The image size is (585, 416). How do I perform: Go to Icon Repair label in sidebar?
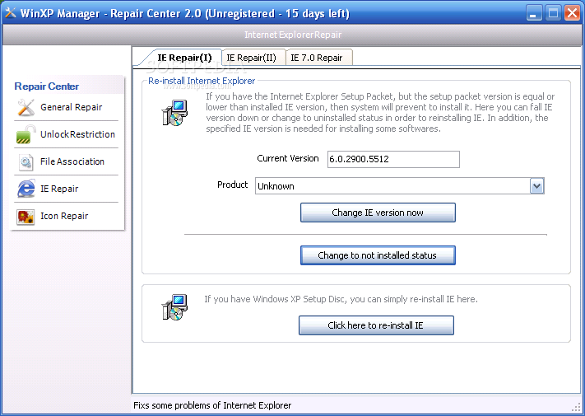(64, 216)
